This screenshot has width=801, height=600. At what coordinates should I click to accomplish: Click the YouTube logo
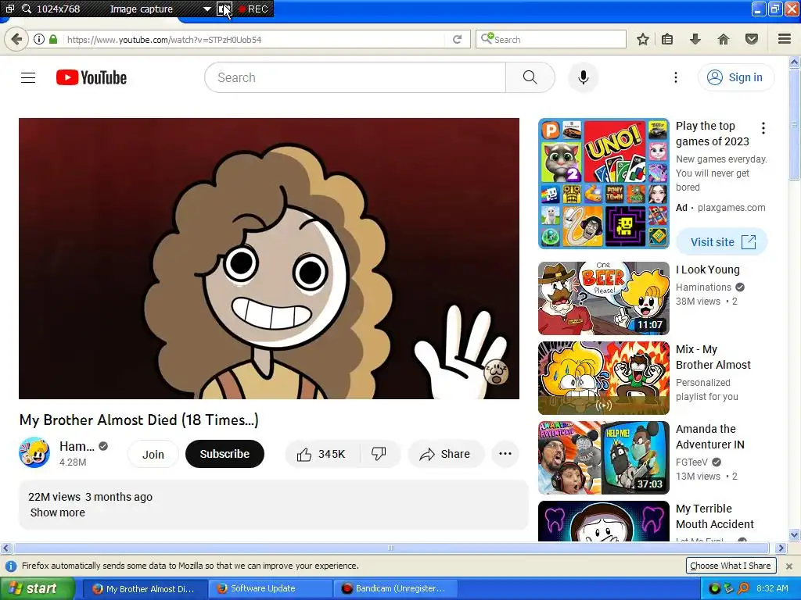[92, 77]
